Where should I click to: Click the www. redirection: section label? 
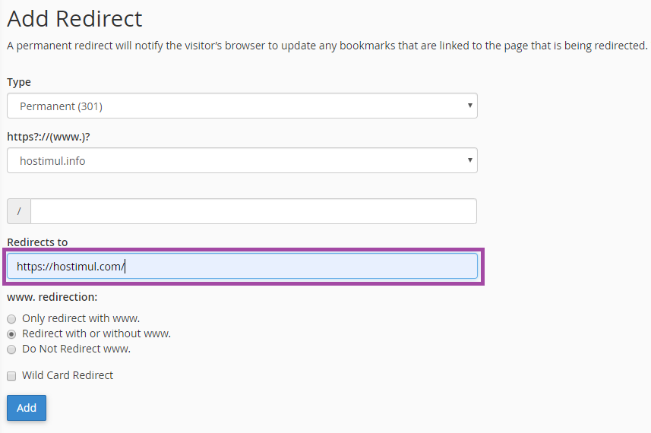52,297
